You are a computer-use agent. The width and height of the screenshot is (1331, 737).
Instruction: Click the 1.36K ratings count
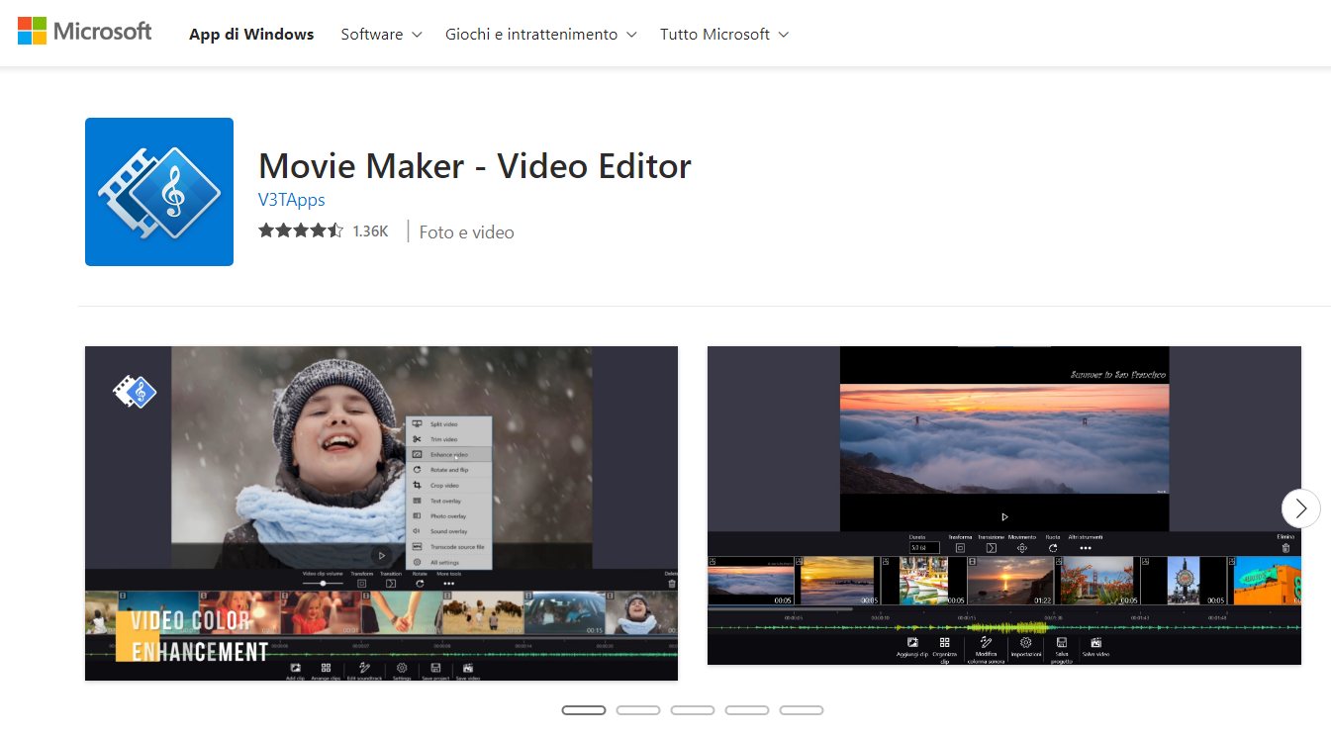[x=370, y=231]
